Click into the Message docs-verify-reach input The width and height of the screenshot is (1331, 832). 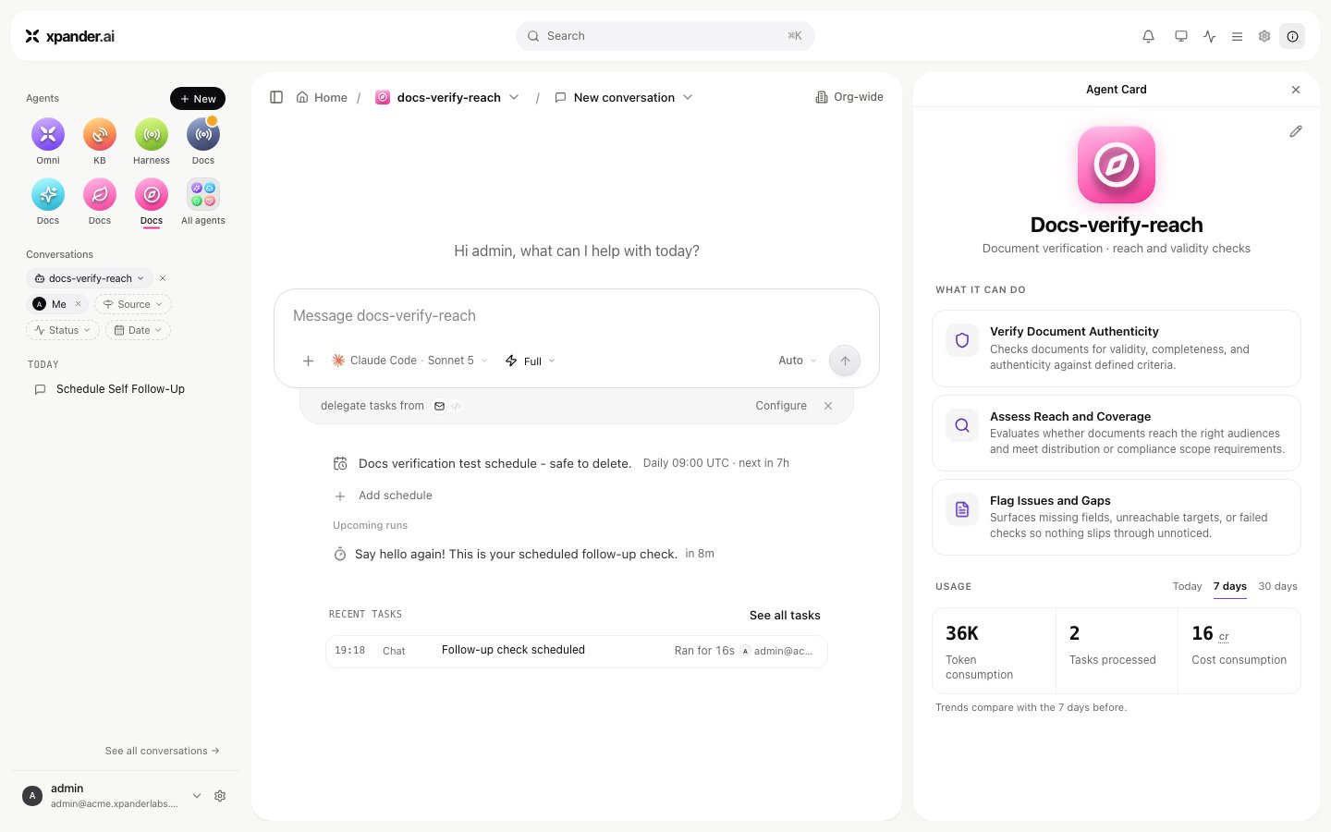577,316
